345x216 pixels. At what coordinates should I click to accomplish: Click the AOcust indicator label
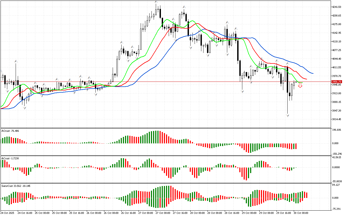click(10, 131)
